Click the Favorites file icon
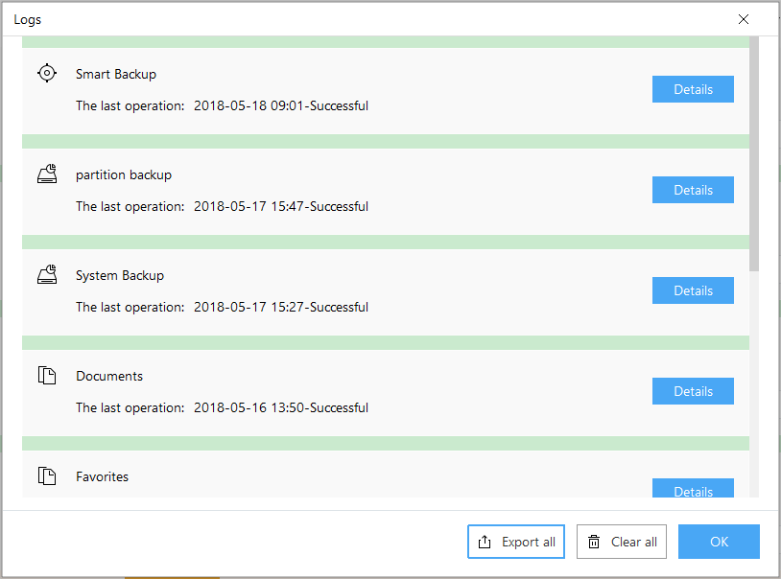781x579 pixels. click(x=47, y=475)
